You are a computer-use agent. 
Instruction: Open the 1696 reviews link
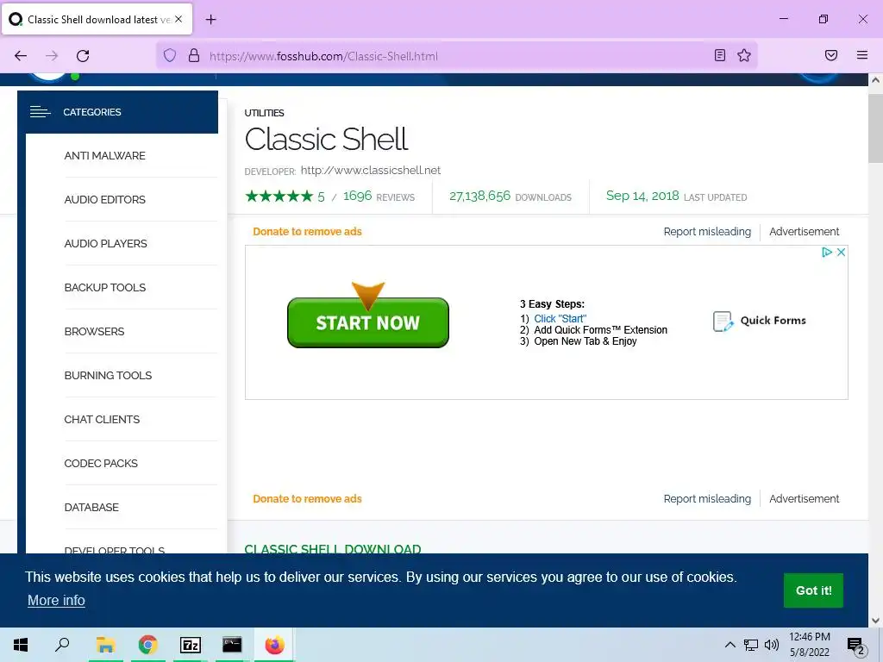pos(379,196)
